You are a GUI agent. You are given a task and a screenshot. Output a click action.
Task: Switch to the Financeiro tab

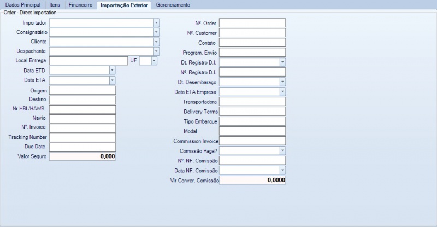(80, 5)
